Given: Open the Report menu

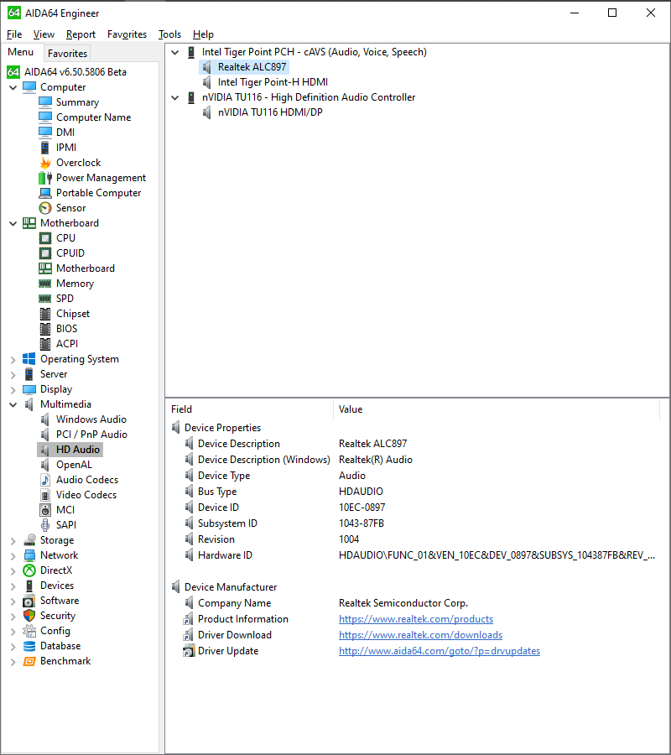Looking at the screenshot, I should click(81, 34).
